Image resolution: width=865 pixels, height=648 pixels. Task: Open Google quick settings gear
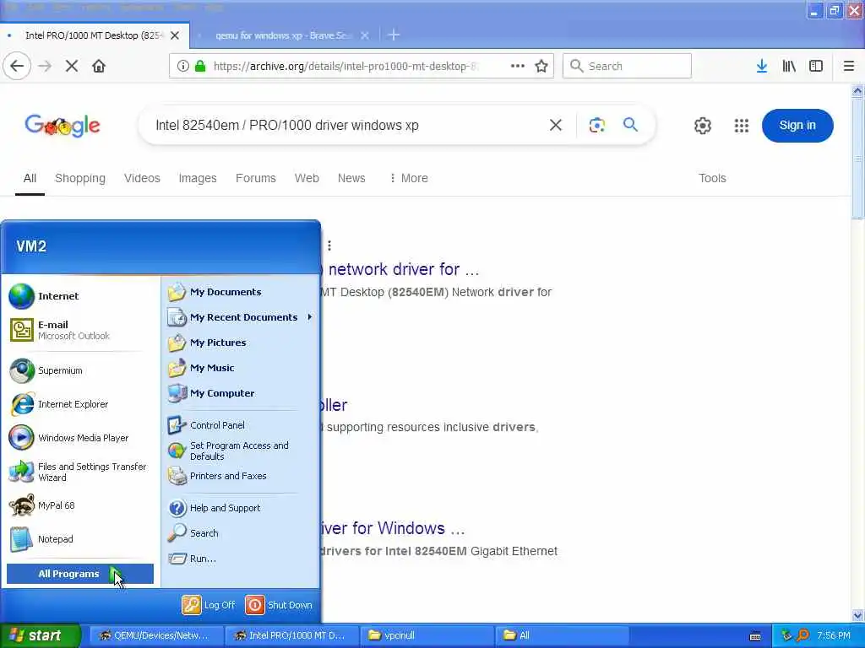point(702,126)
